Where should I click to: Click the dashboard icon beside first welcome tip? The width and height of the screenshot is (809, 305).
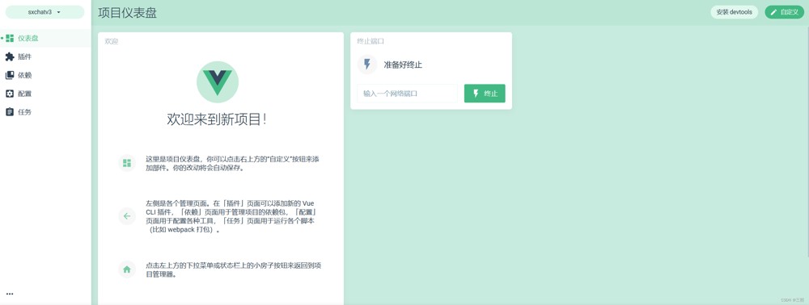coord(127,163)
